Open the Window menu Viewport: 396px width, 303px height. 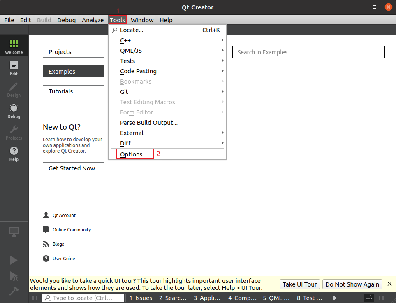click(142, 20)
